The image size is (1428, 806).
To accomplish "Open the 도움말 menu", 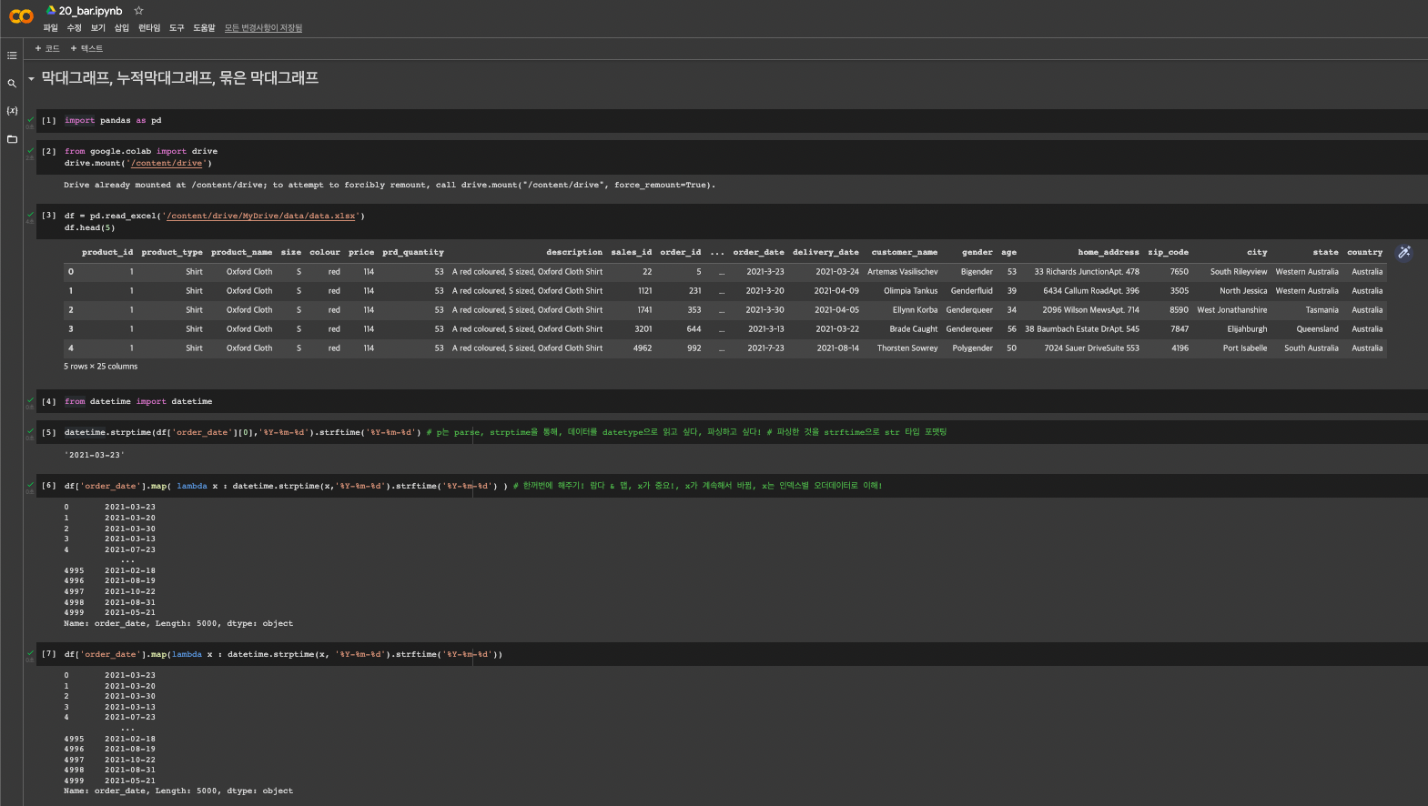I will point(204,28).
